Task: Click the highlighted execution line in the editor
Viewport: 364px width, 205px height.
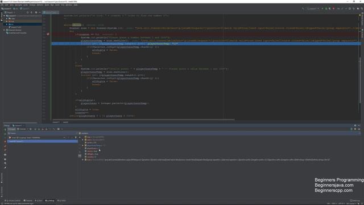Action: (x=206, y=43)
